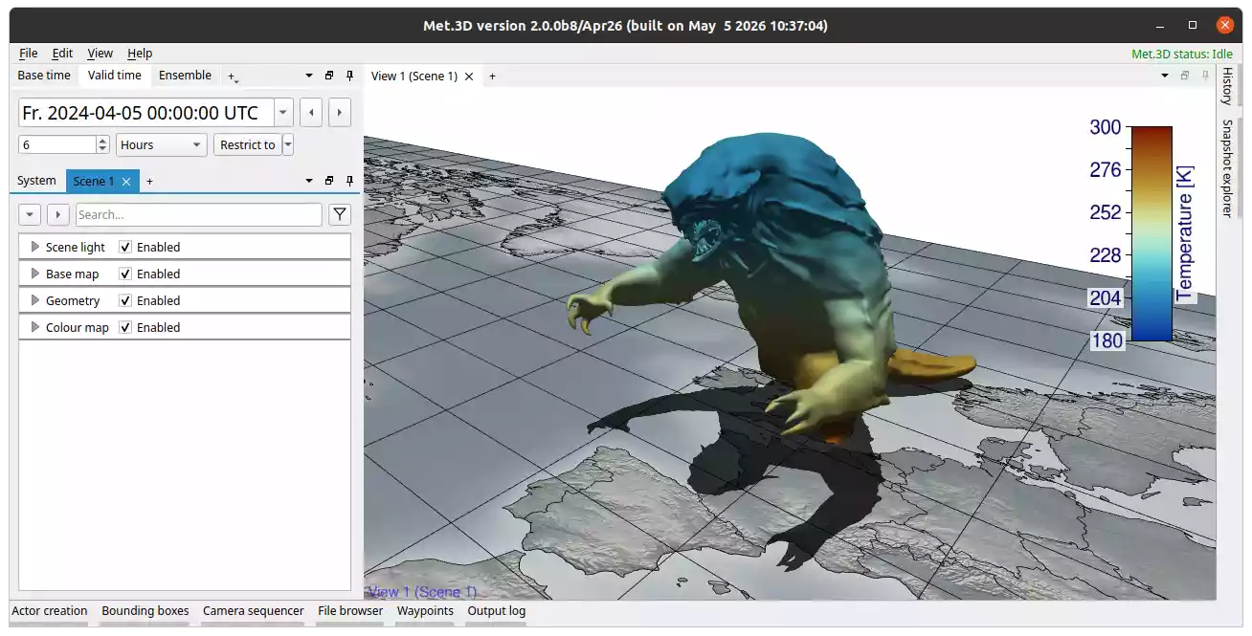This screenshot has width=1252, height=636.
Task: Open the property filter funnel icon
Action: pyautogui.click(x=339, y=215)
